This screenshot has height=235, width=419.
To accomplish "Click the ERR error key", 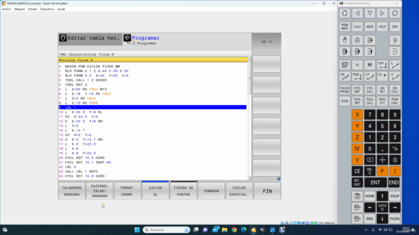I will (395, 27).
